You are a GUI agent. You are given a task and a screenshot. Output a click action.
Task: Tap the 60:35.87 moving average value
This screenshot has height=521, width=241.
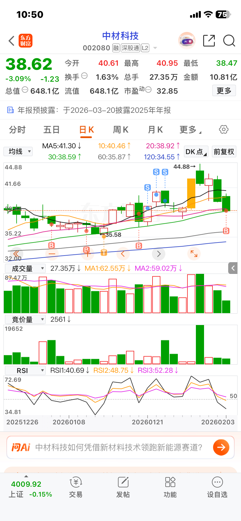pos(114,157)
